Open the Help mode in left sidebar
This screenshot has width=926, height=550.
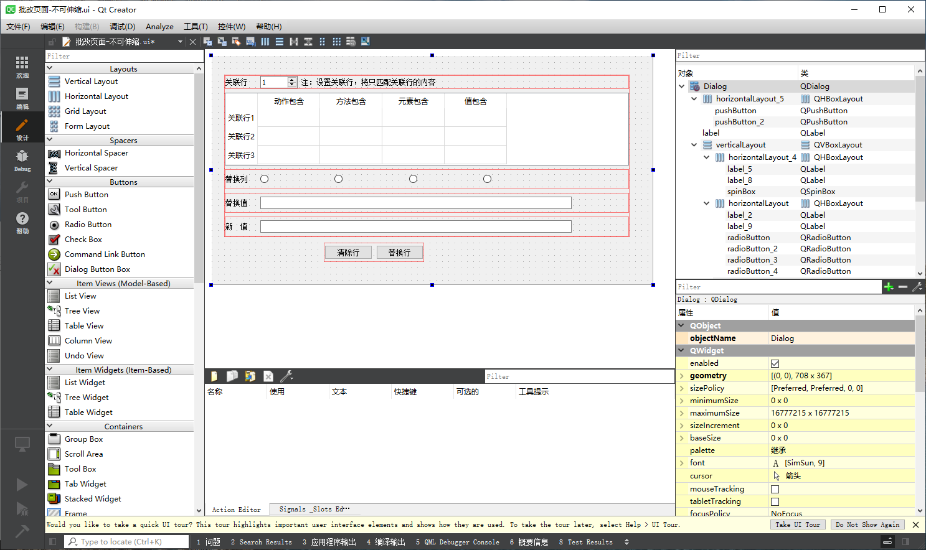[22, 222]
